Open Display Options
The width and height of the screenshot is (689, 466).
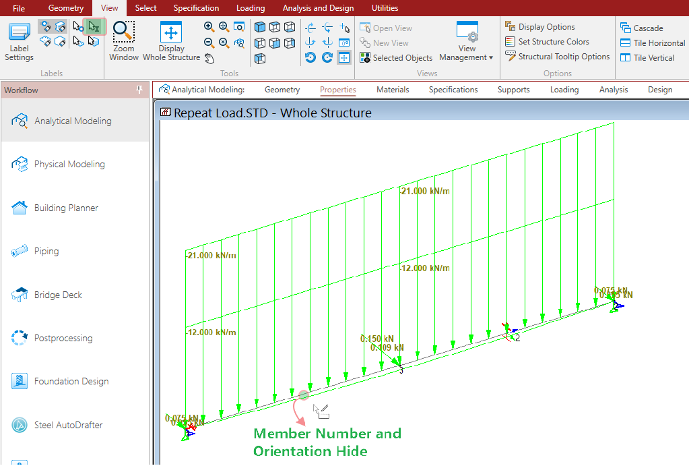click(x=540, y=27)
